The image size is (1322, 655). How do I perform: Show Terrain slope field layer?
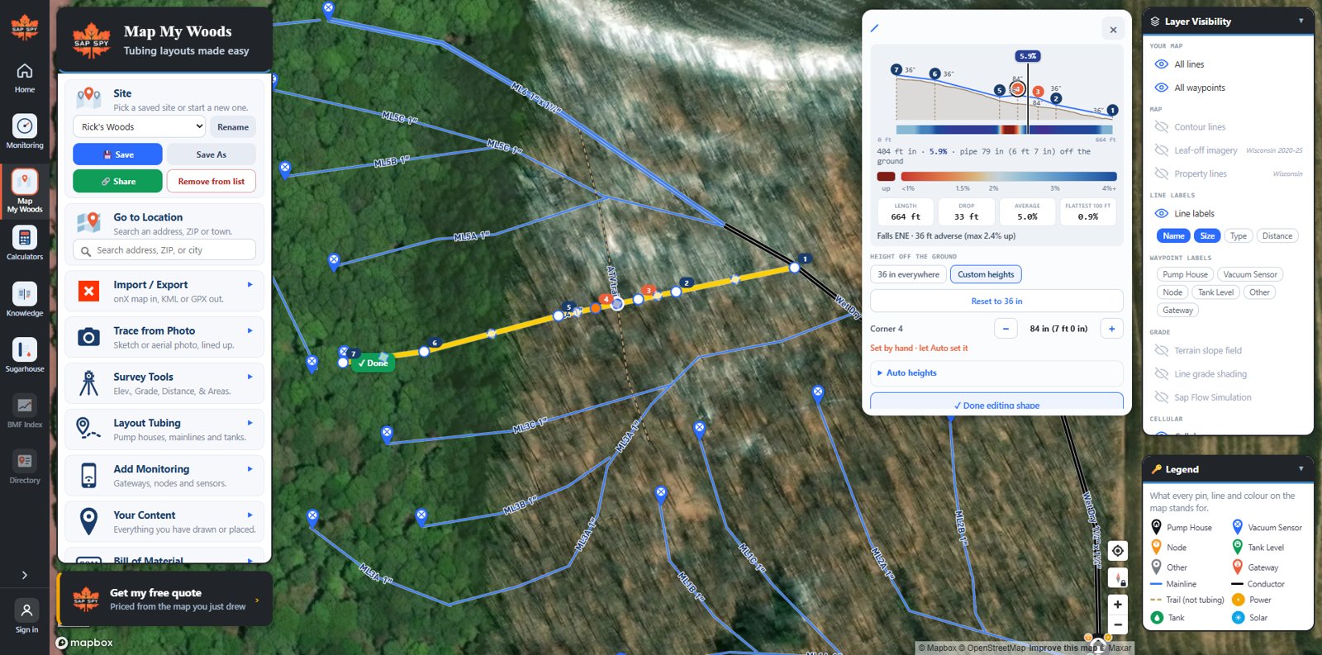(x=1161, y=350)
